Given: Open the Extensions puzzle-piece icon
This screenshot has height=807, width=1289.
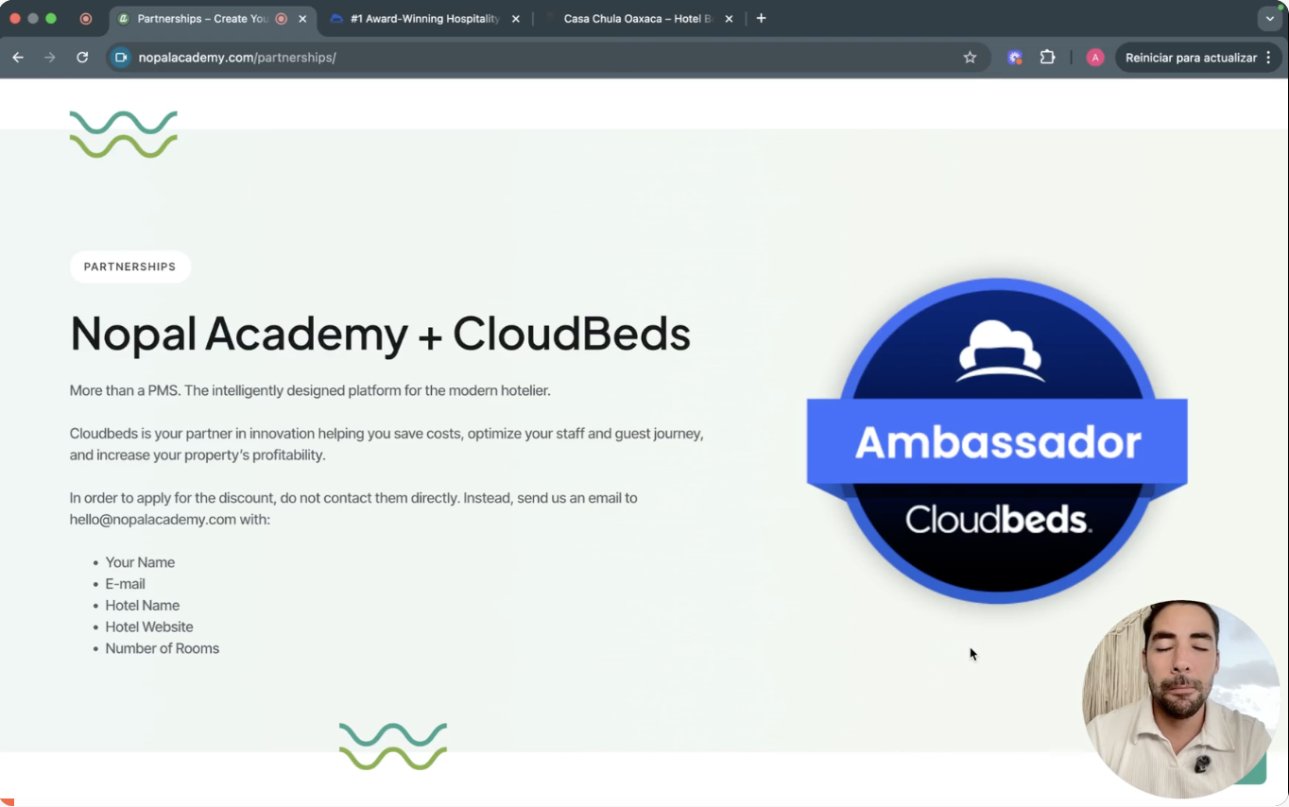Looking at the screenshot, I should pyautogui.click(x=1047, y=58).
